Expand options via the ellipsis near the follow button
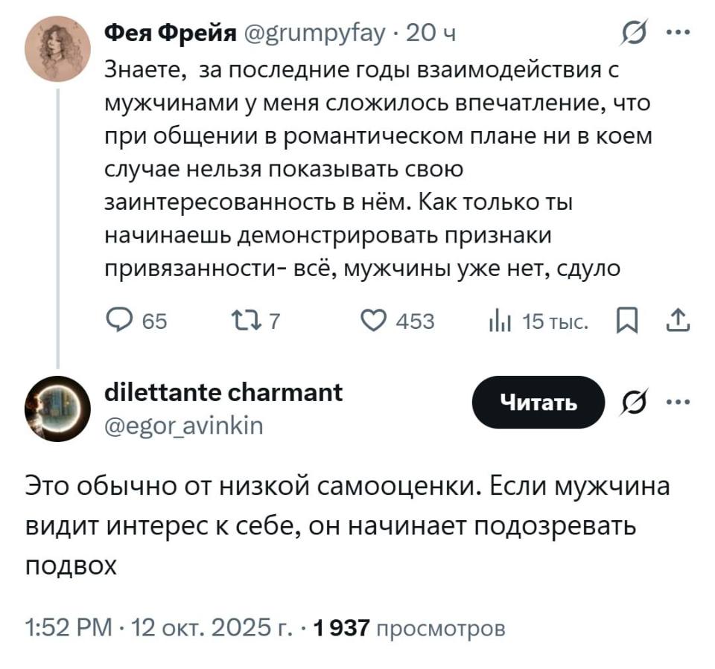The width and height of the screenshot is (715, 669). pos(679,402)
